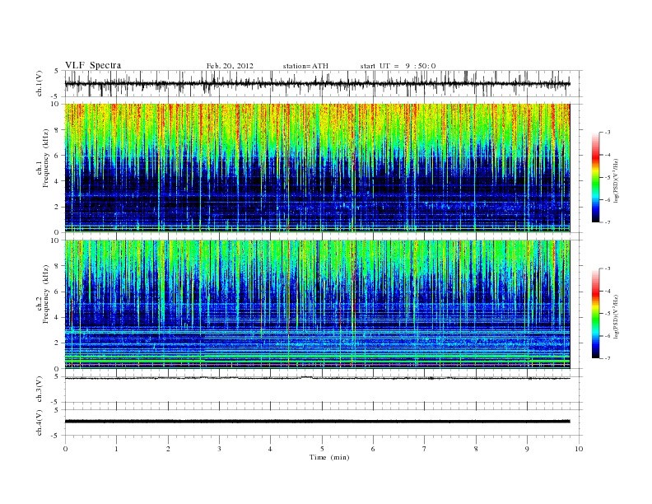Click the ch.1 voltage waveform trace
The width and height of the screenshot is (652, 504).
click(317, 84)
